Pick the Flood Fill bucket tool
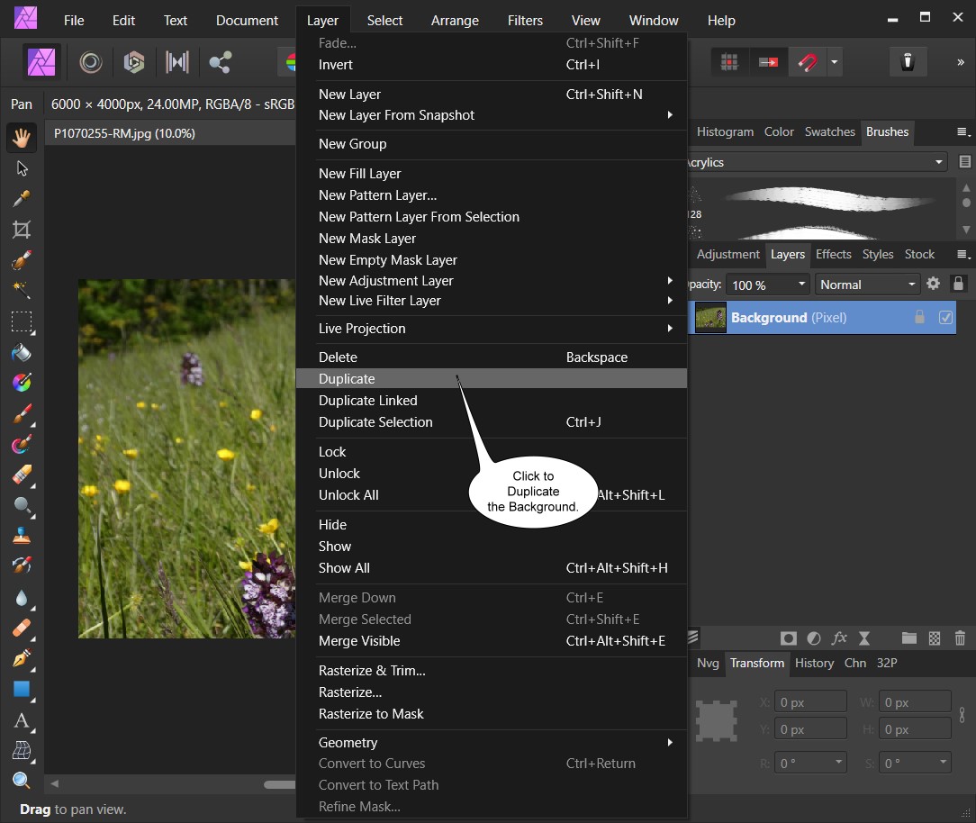 [22, 353]
